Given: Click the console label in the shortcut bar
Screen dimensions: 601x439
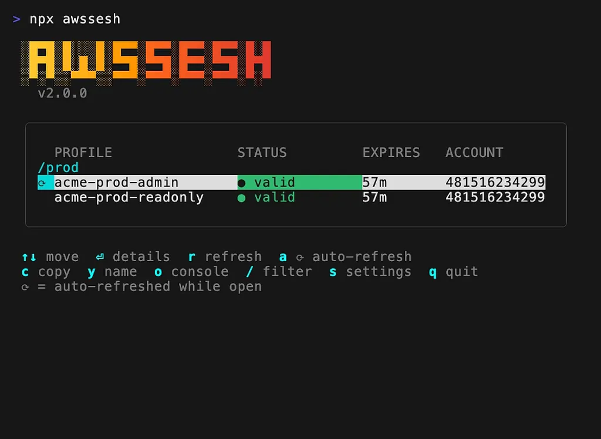Looking at the screenshot, I should coord(200,272).
